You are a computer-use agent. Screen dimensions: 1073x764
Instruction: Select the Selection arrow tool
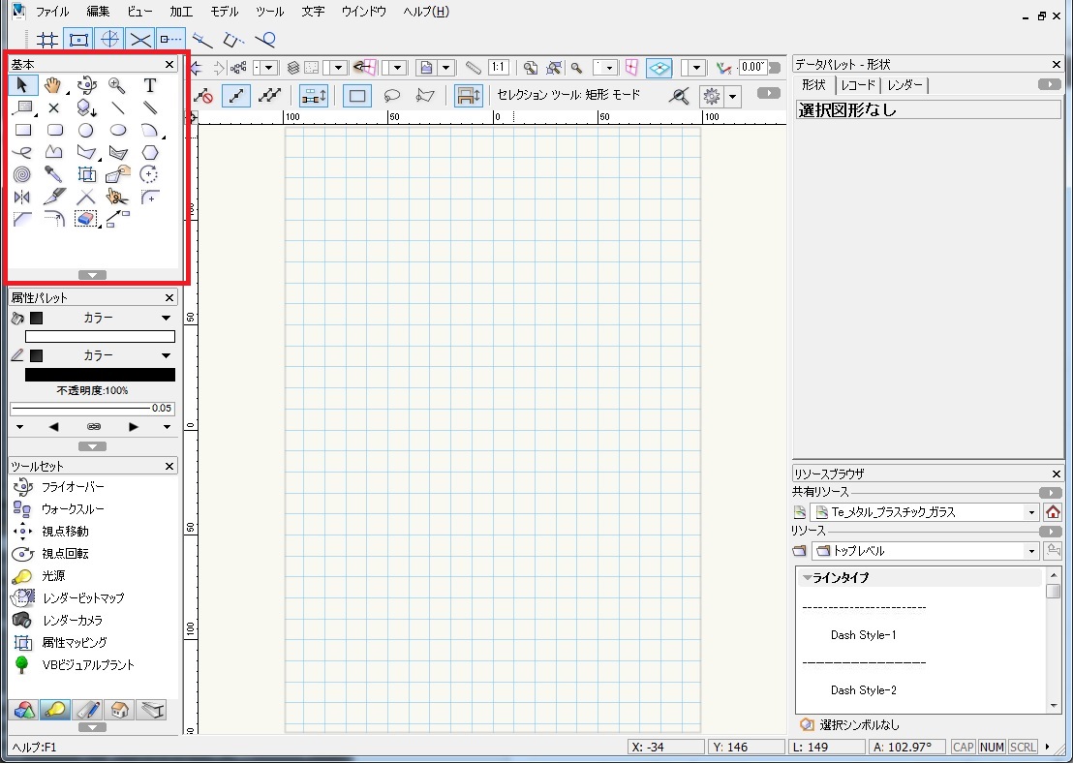[22, 85]
